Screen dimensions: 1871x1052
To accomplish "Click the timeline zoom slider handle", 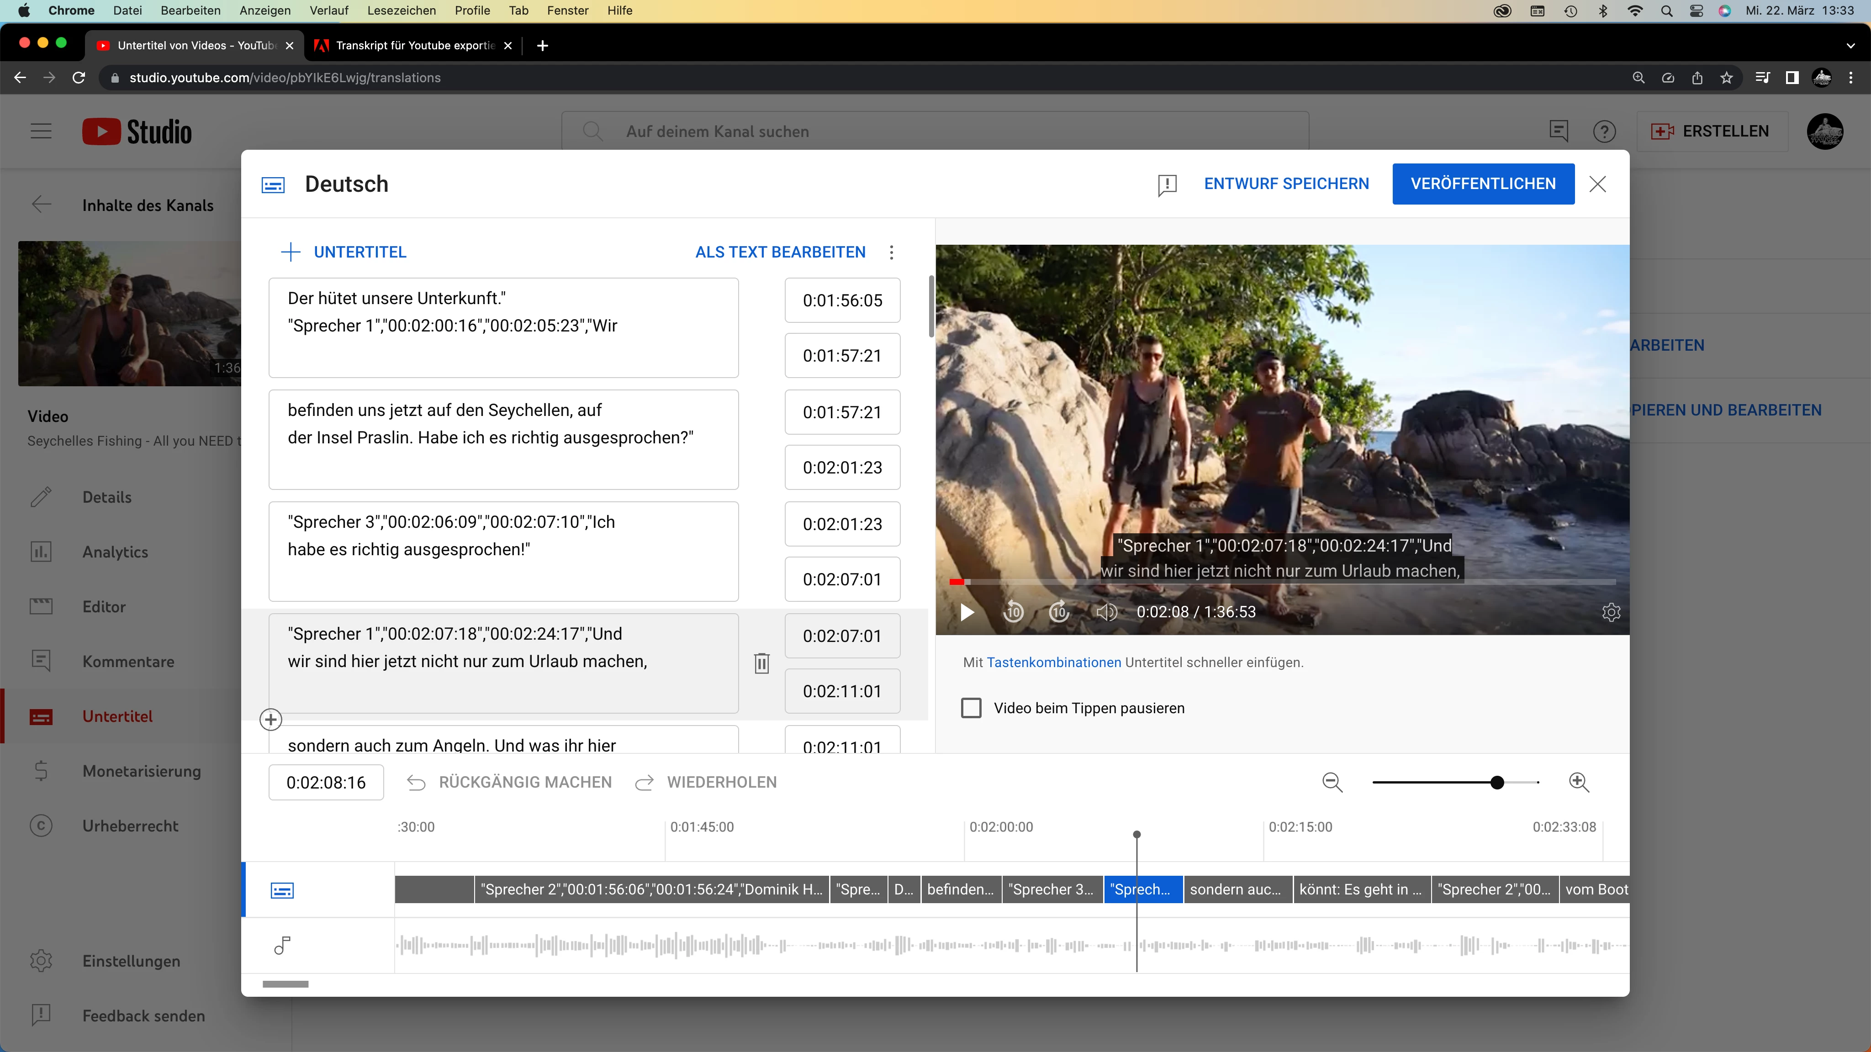I will [x=1497, y=782].
